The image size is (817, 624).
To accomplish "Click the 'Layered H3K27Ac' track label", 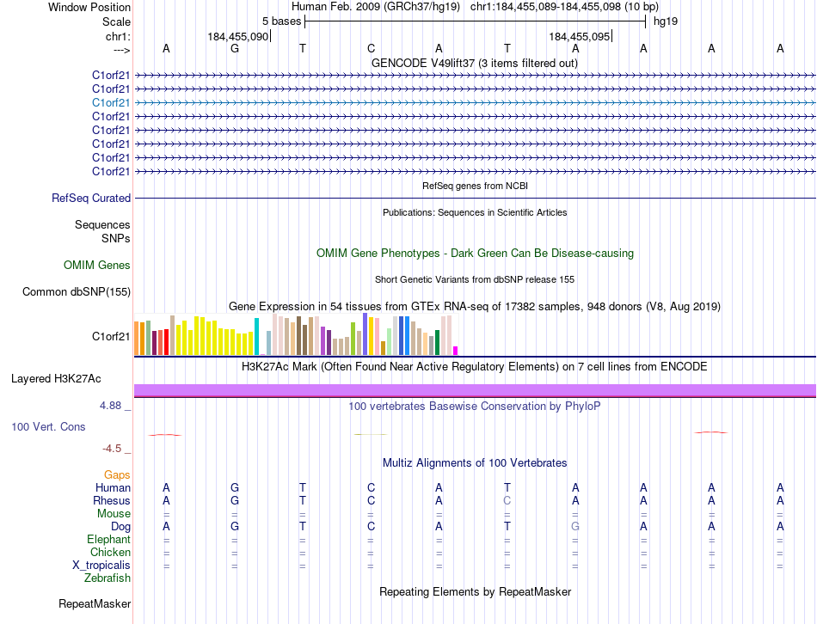I will click(56, 379).
